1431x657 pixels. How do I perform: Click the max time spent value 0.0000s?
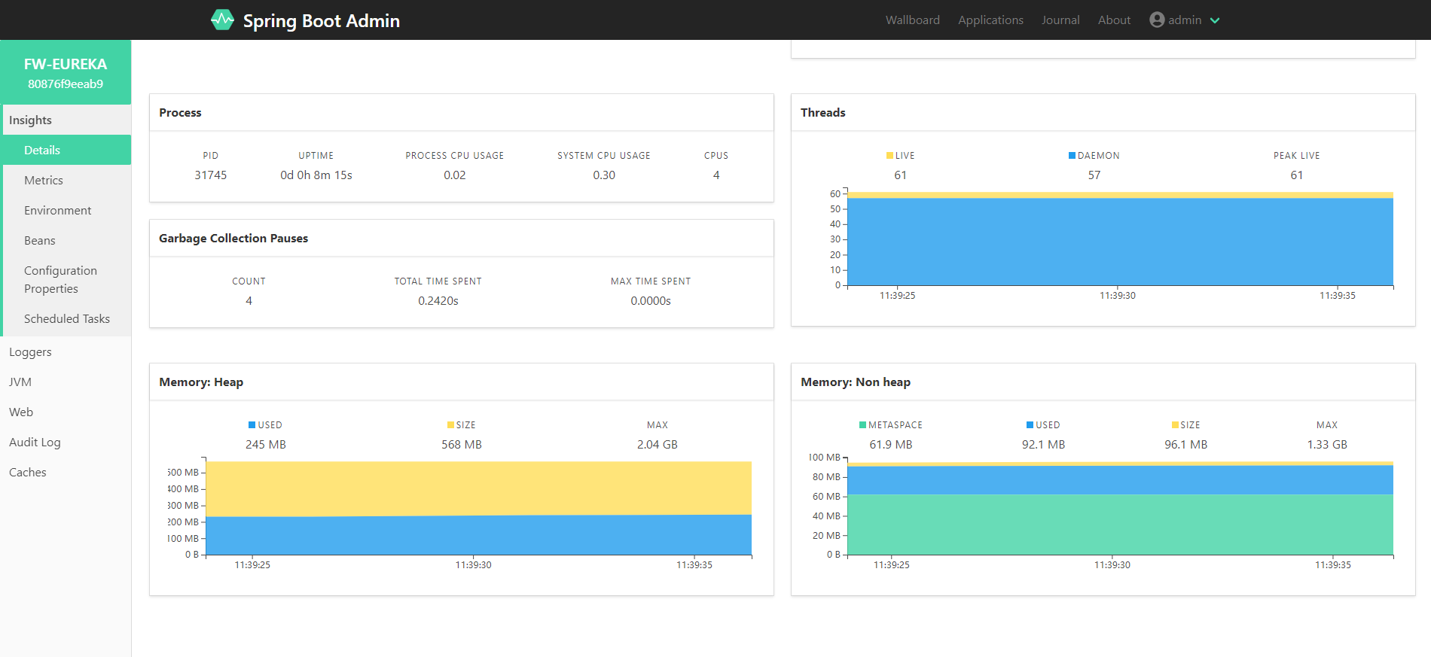[651, 300]
